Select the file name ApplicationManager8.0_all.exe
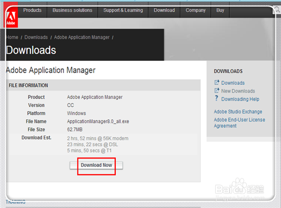The image size is (281, 208). click(x=98, y=121)
